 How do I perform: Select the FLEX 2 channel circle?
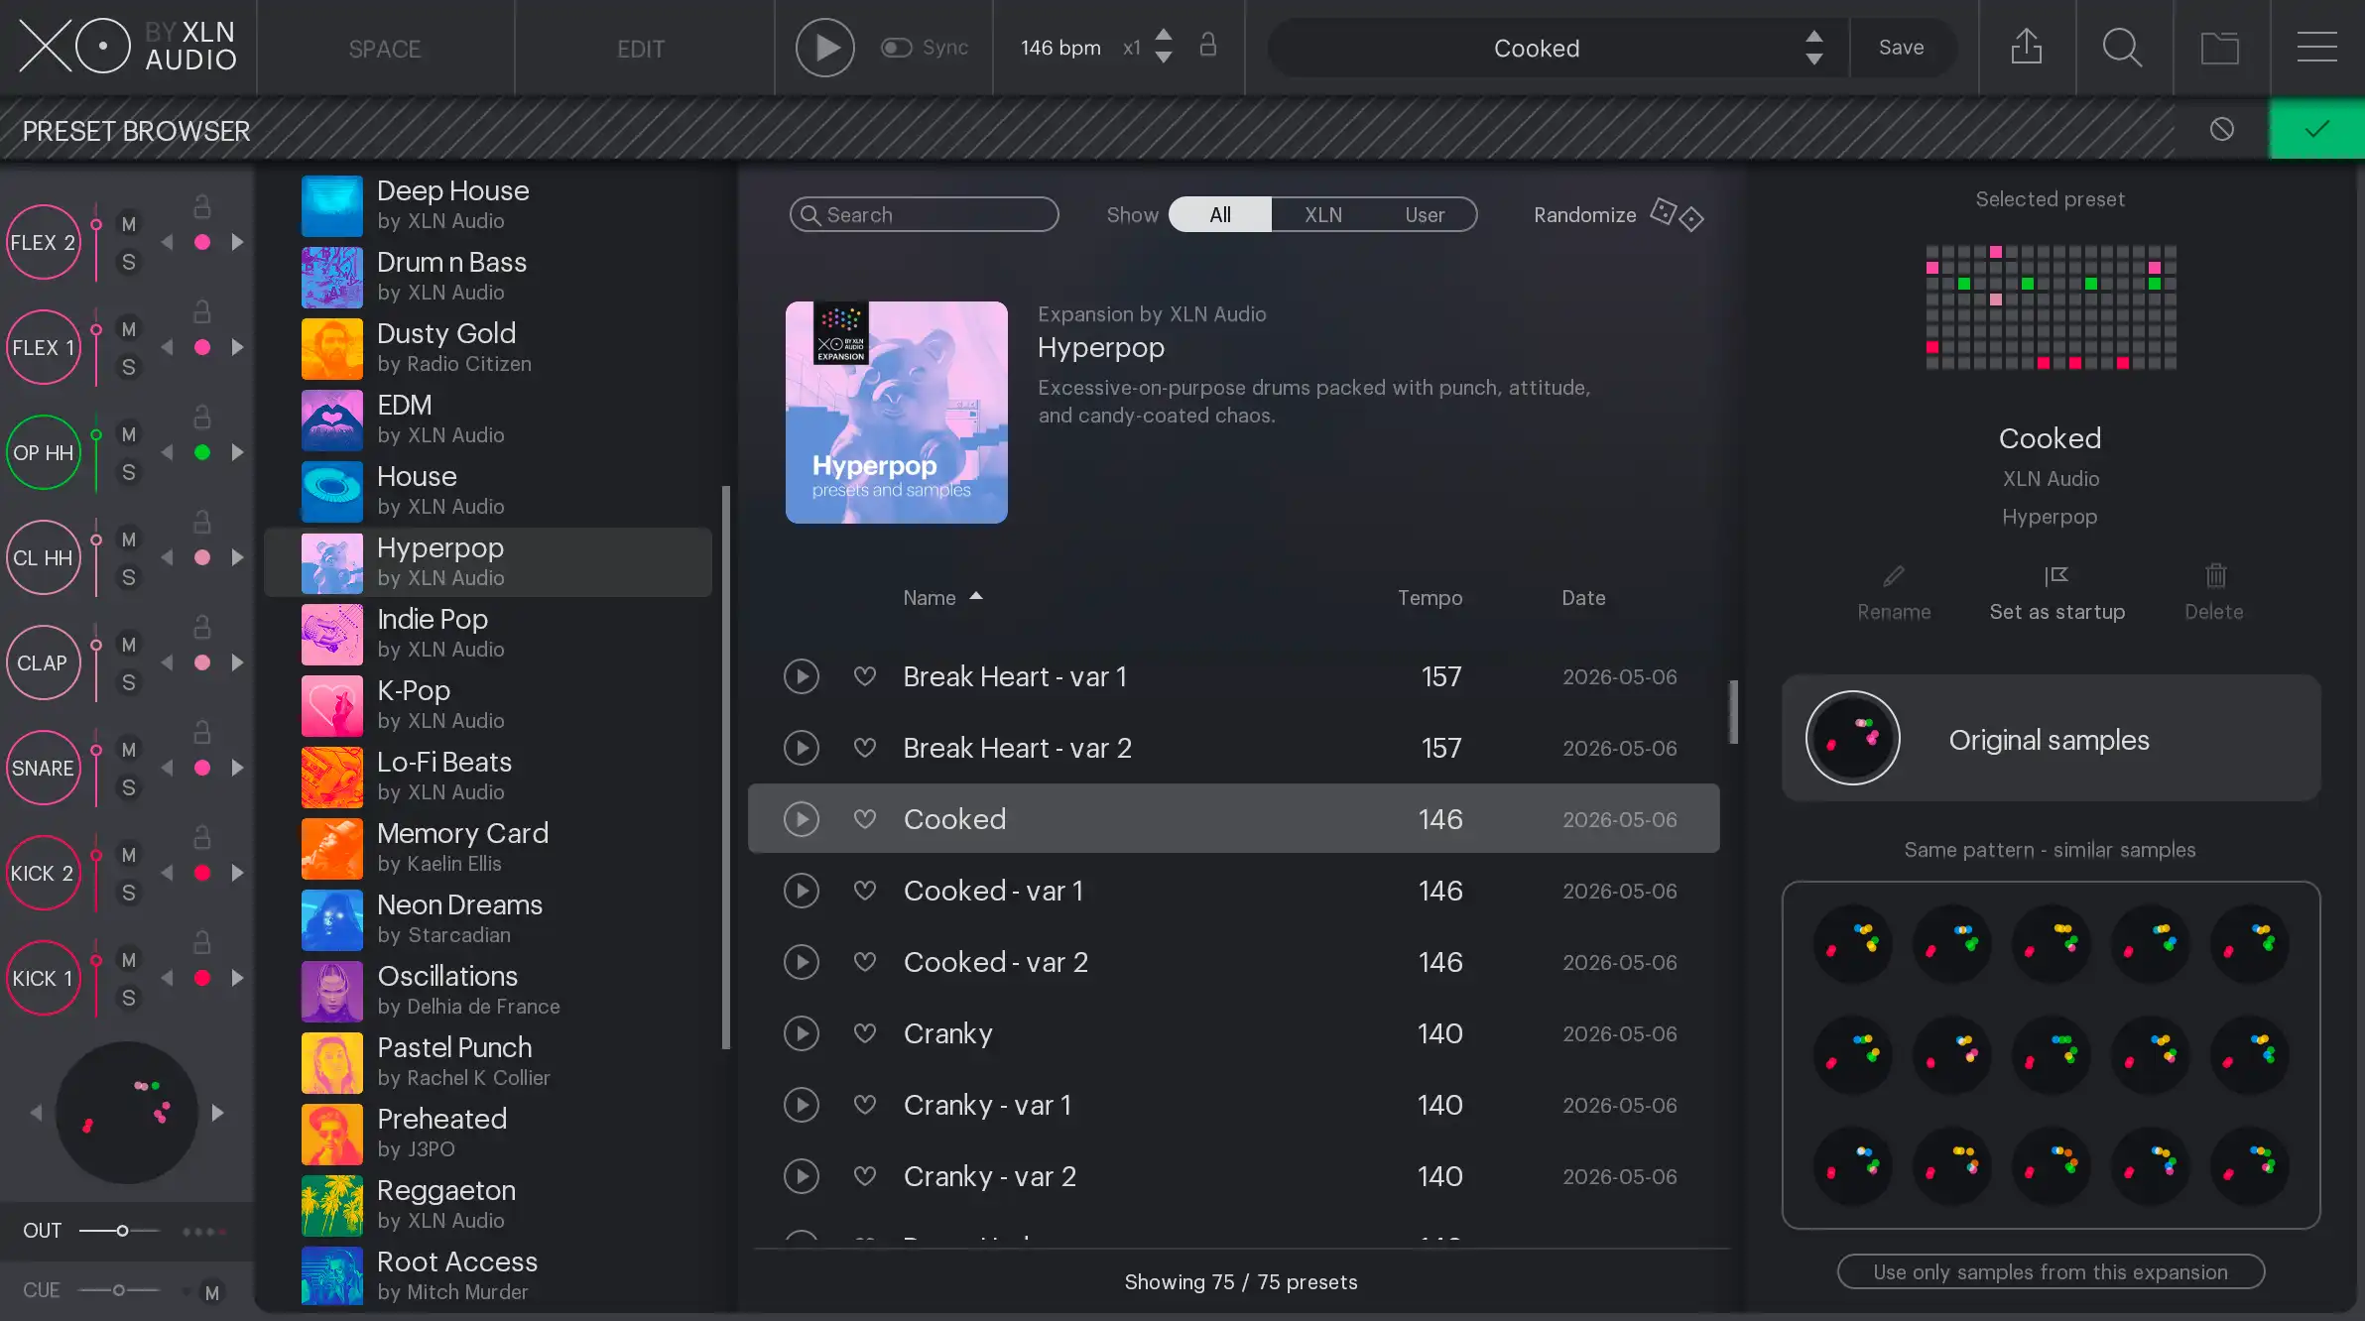tap(43, 242)
